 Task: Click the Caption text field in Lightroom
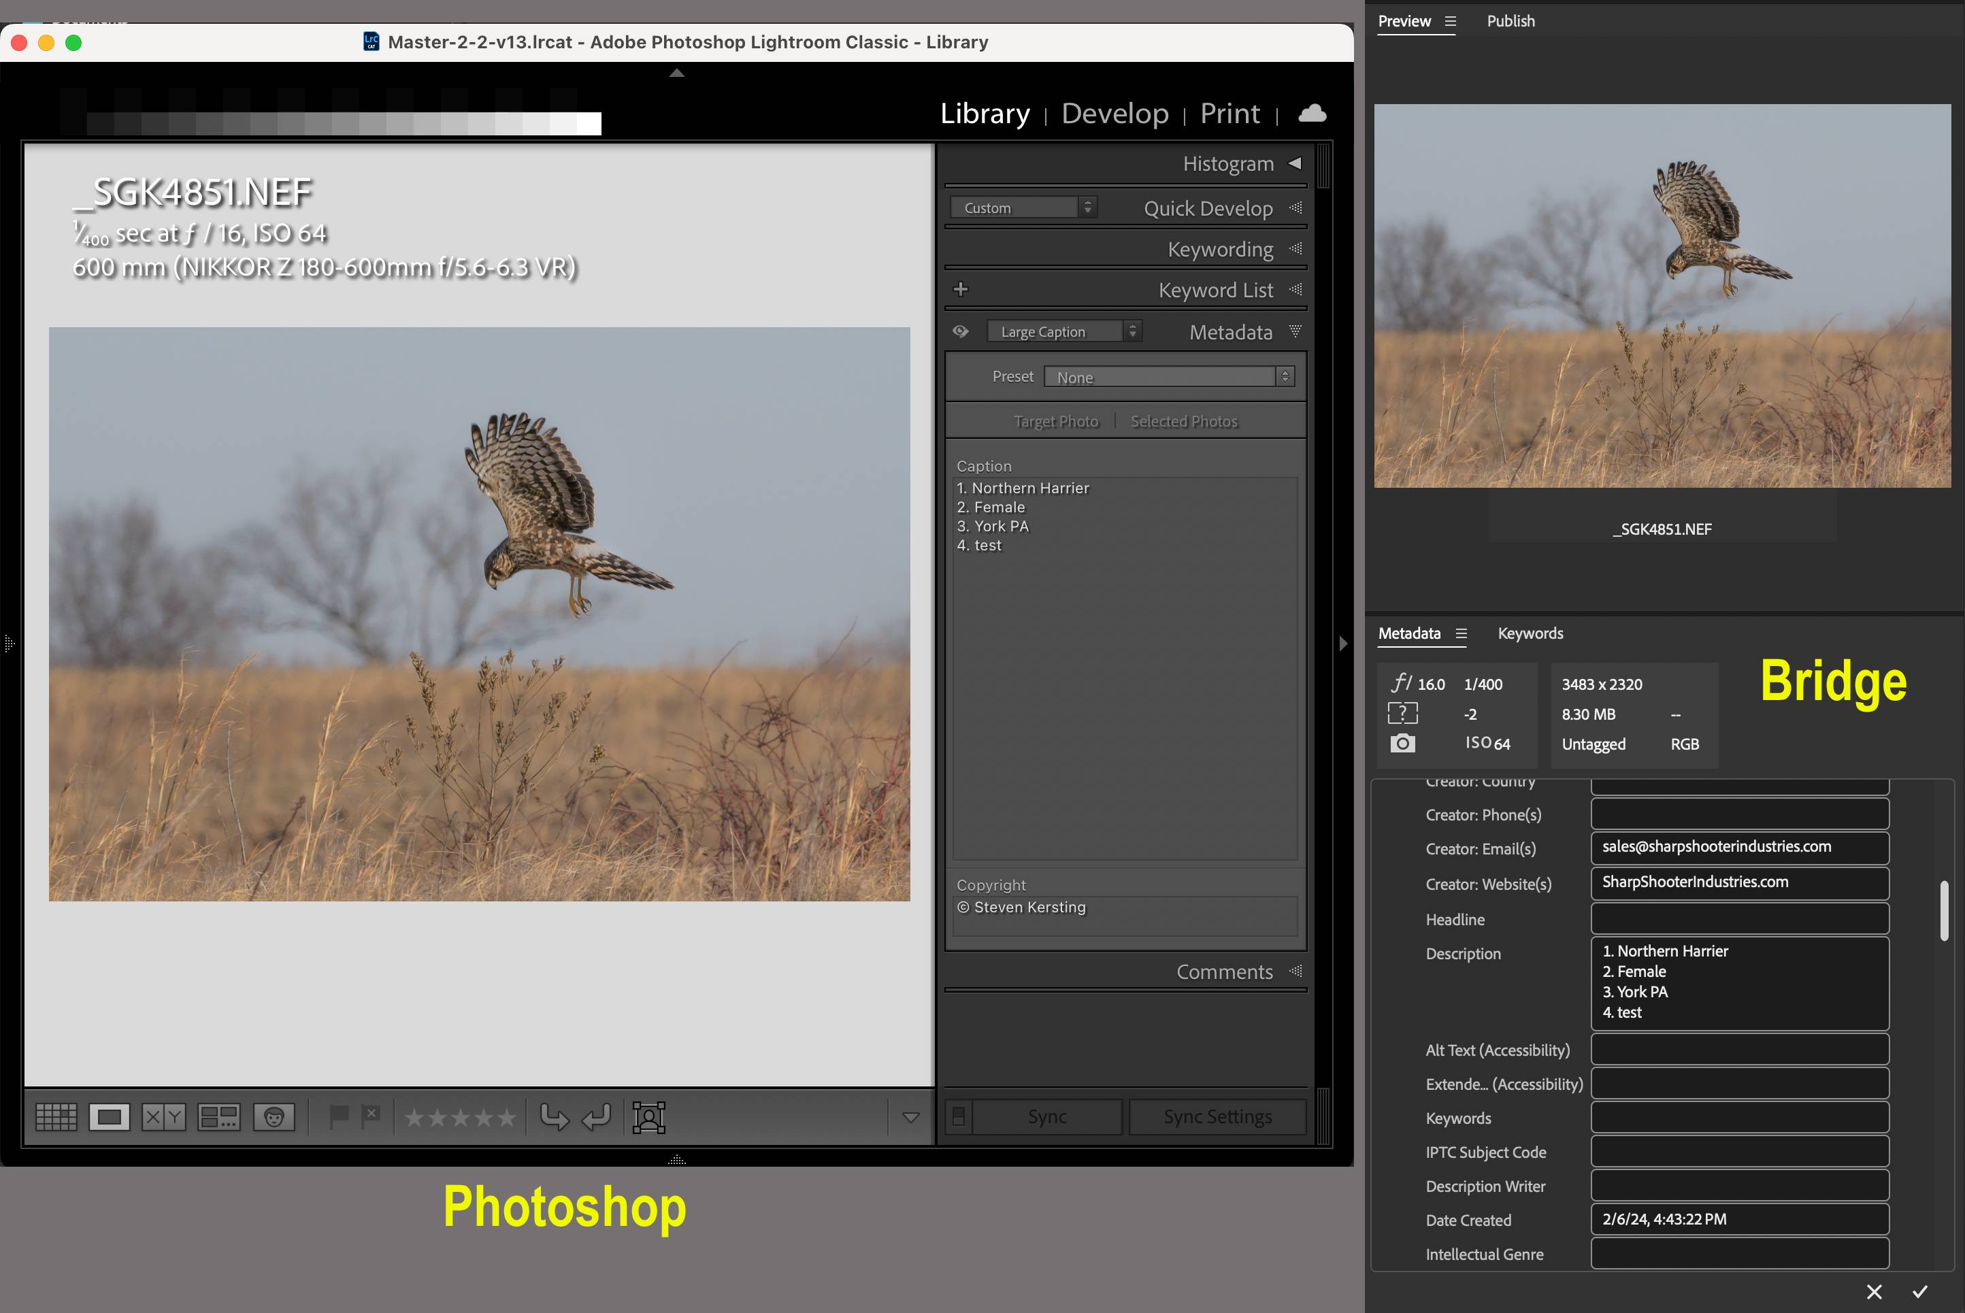[x=1125, y=668]
